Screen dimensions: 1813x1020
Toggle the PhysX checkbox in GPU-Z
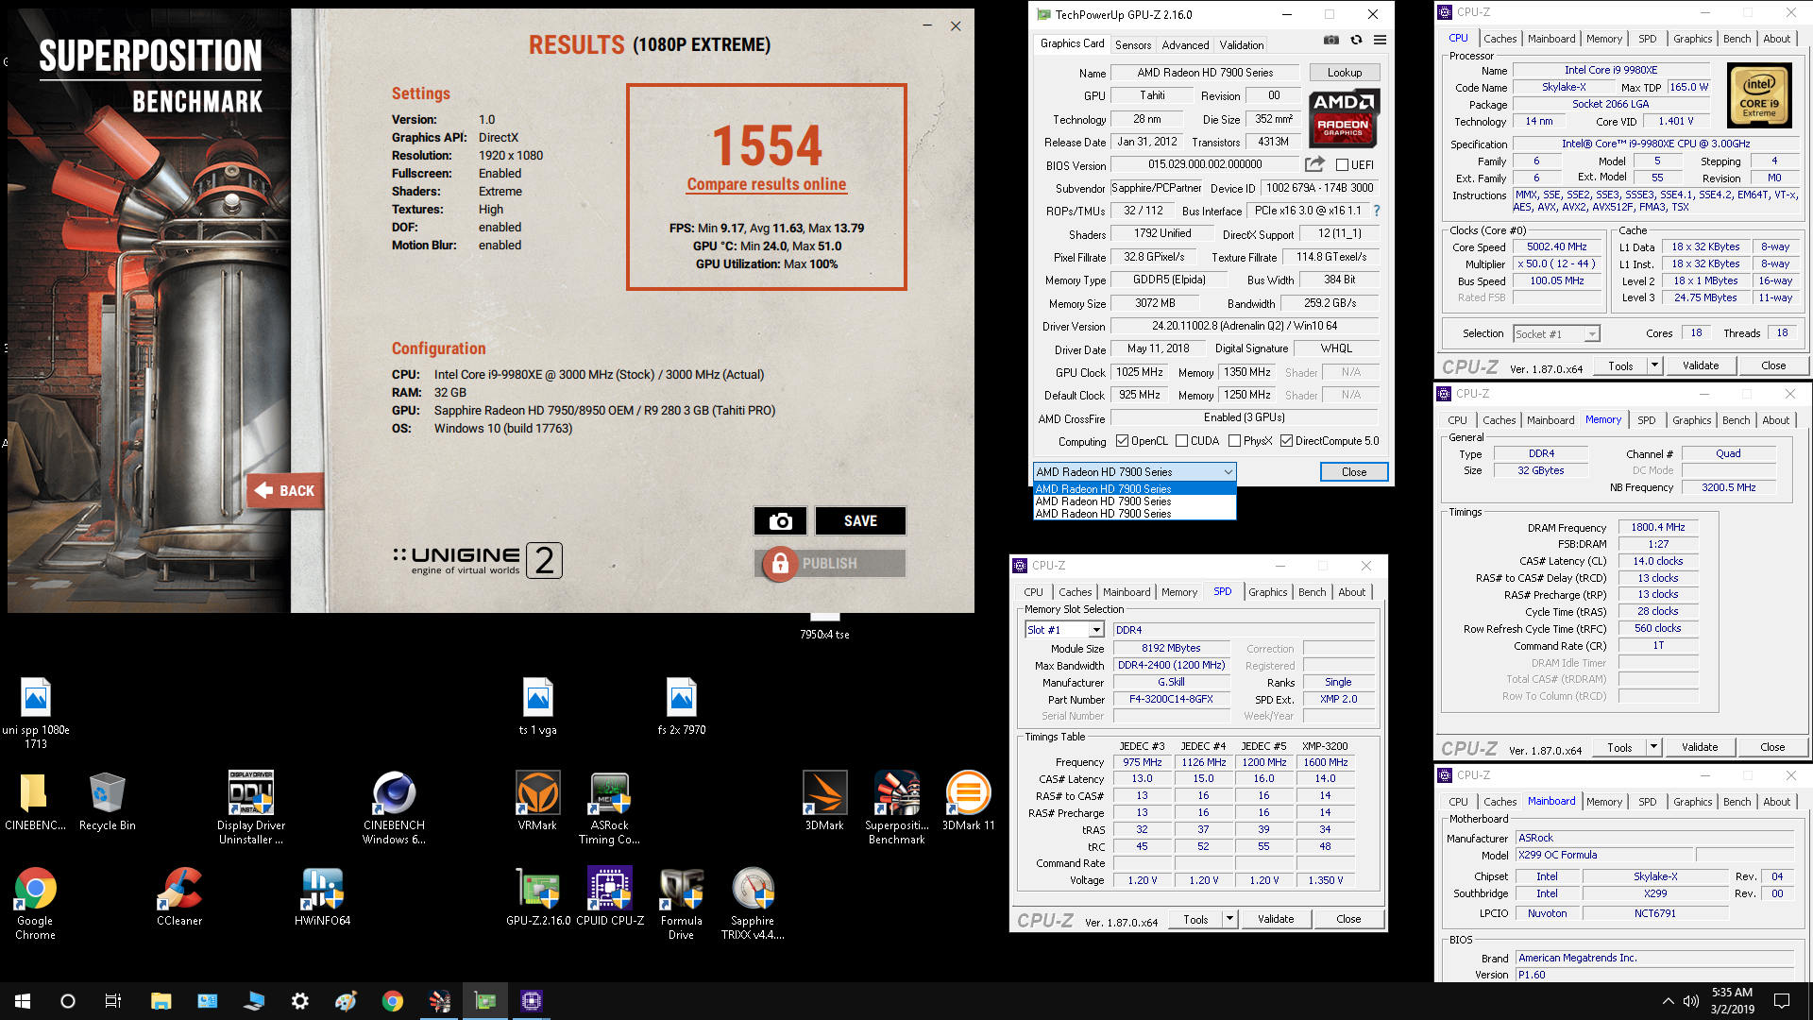coord(1234,441)
